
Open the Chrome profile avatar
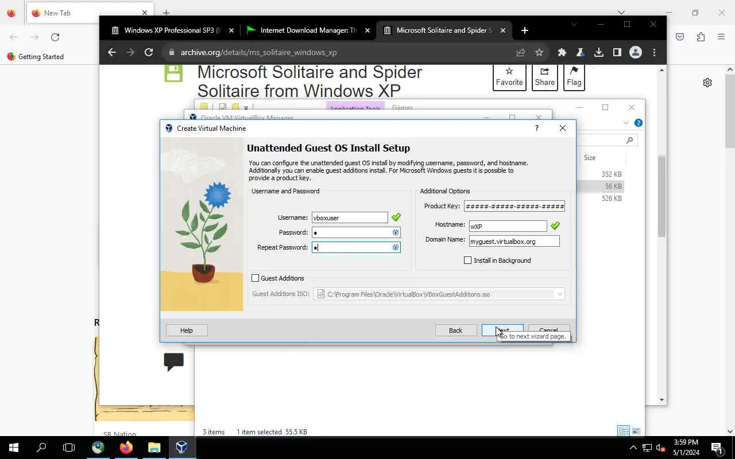click(636, 52)
